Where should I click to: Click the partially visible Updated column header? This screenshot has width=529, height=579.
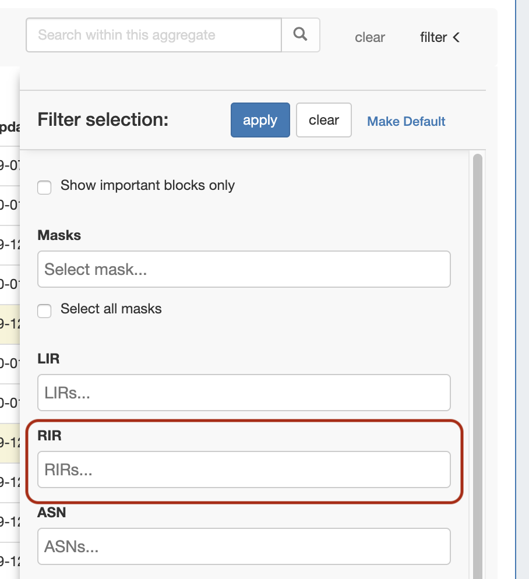point(9,126)
